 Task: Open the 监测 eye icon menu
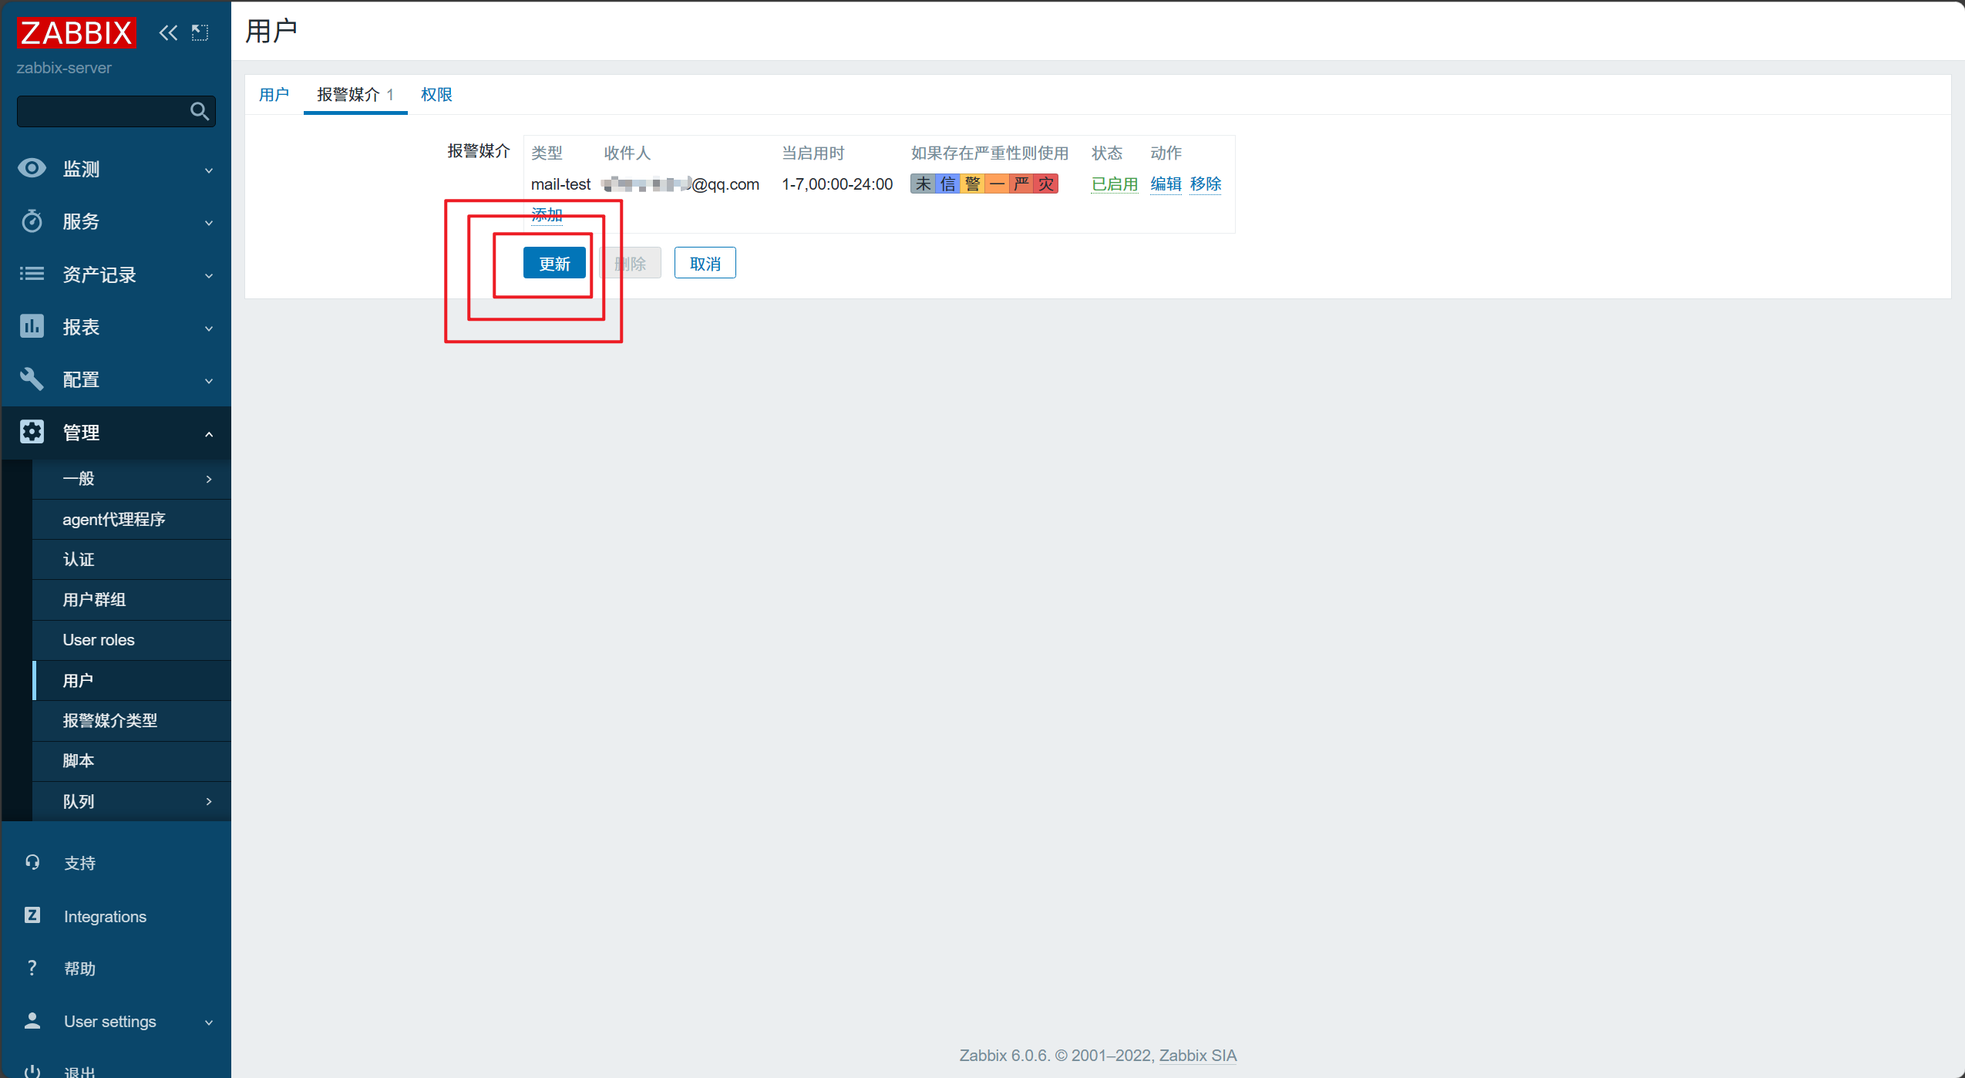[32, 168]
